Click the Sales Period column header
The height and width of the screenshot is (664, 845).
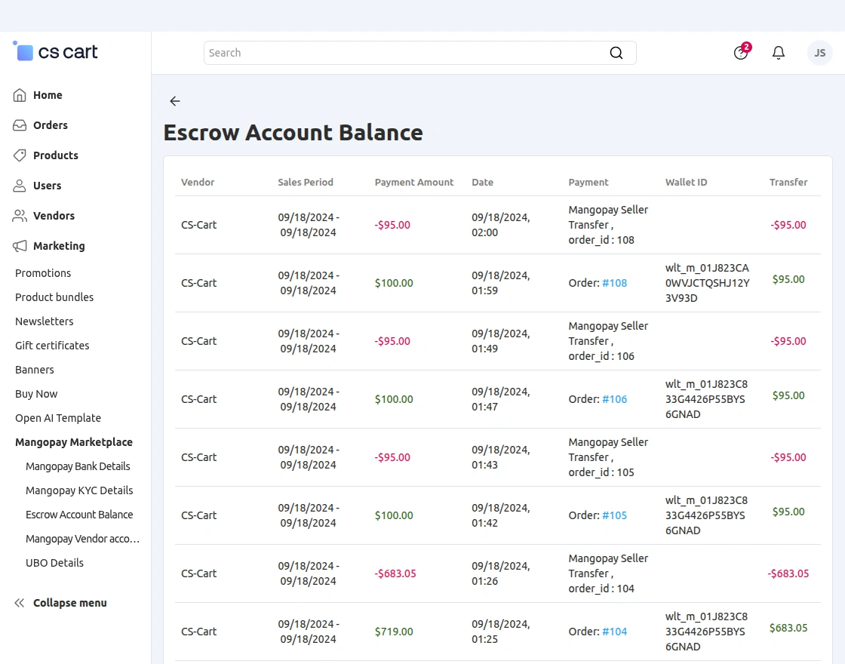(306, 183)
